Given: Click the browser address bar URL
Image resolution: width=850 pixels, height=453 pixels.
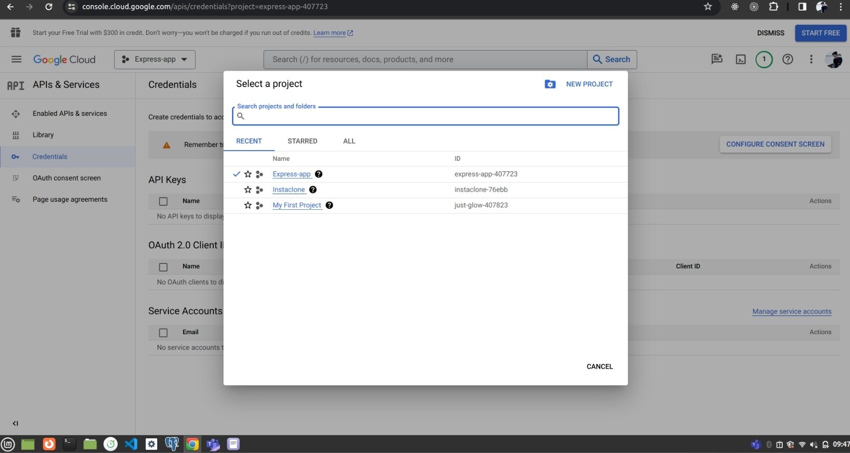Looking at the screenshot, I should point(205,7).
